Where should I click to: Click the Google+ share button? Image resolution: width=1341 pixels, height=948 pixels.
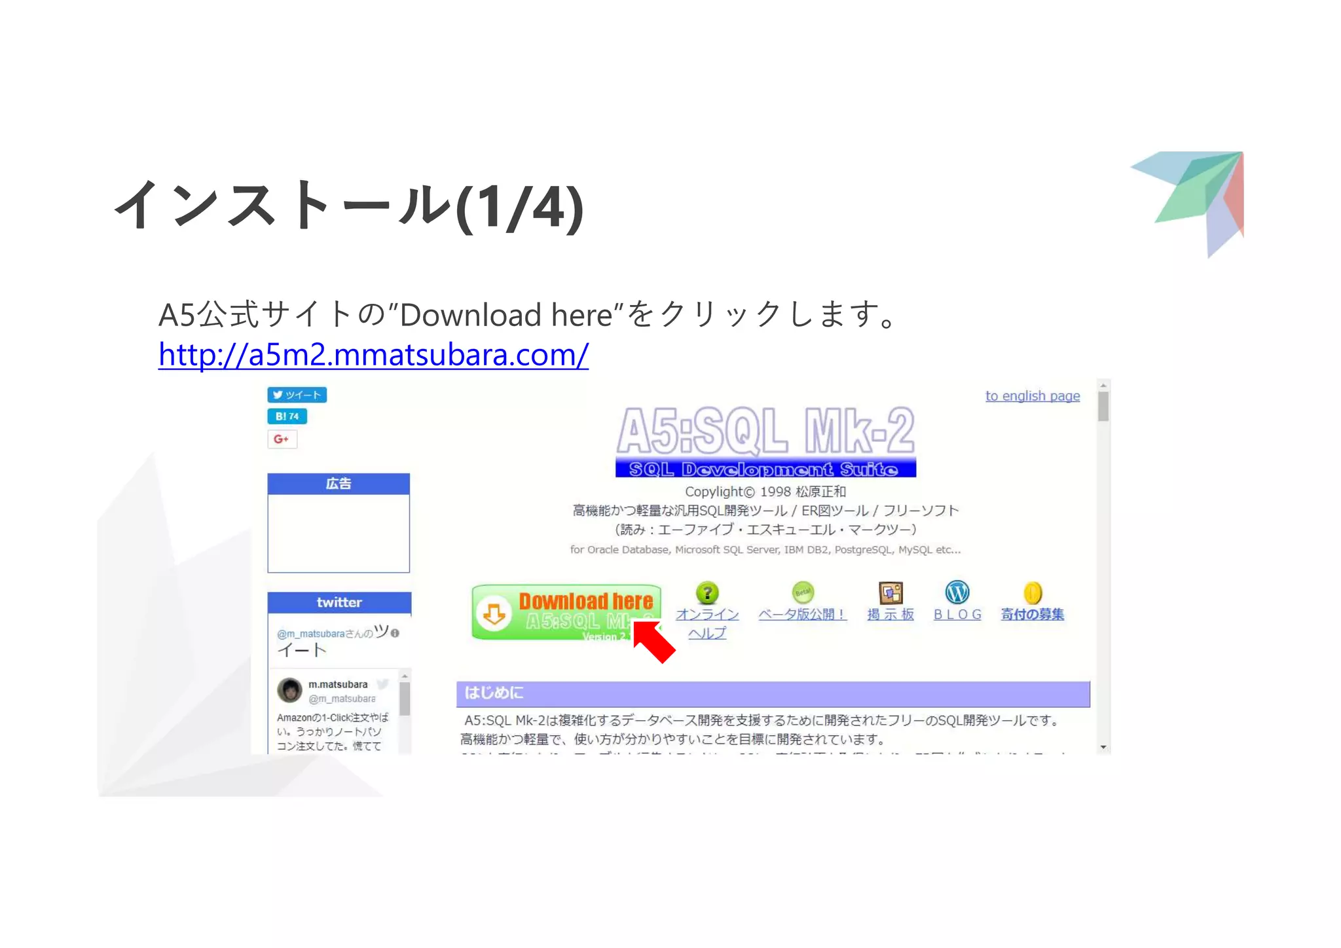[x=282, y=439]
